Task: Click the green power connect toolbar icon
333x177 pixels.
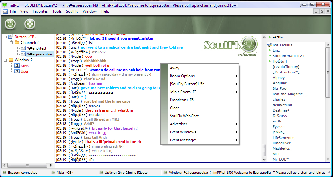Action: click(10, 24)
